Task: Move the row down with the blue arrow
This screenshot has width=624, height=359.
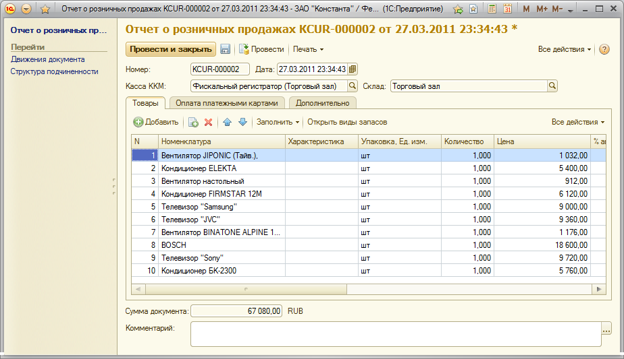Action: [x=242, y=122]
